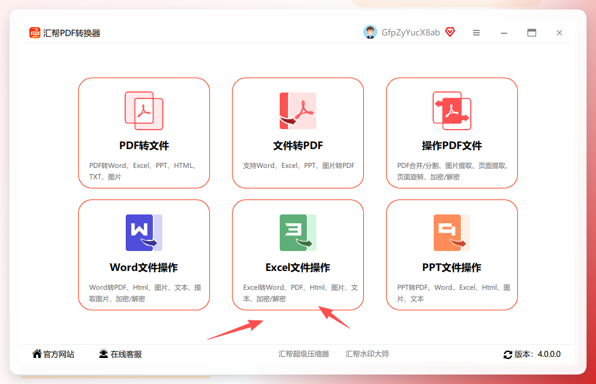This screenshot has width=596, height=384.
Task: Select the Excel文件操作 card title
Action: (298, 268)
